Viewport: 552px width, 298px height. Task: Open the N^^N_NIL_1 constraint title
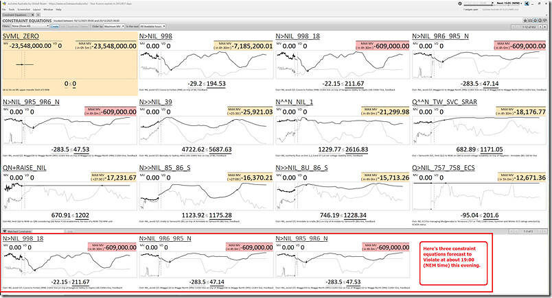(x=294, y=102)
